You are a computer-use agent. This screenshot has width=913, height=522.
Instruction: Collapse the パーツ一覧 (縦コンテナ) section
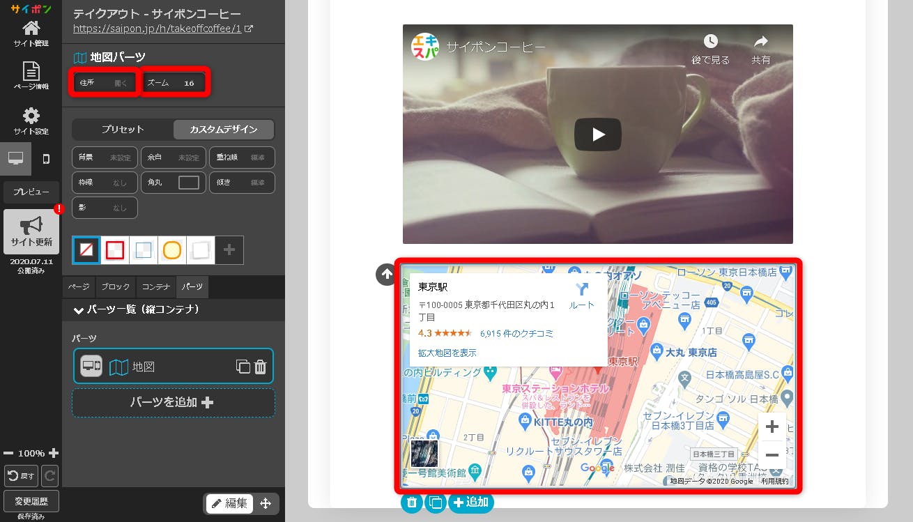[78, 309]
